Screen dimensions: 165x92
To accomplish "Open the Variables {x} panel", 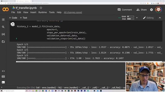I will pos(3,34).
